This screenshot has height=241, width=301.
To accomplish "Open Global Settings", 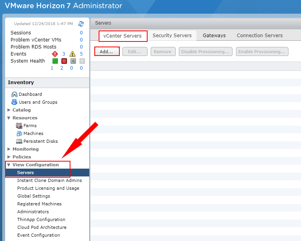I will [x=34, y=196].
